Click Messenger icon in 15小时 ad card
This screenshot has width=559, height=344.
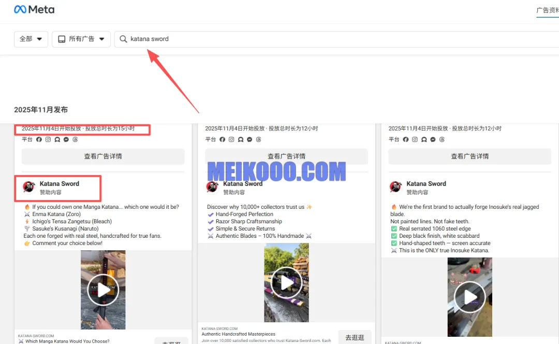tap(66, 139)
